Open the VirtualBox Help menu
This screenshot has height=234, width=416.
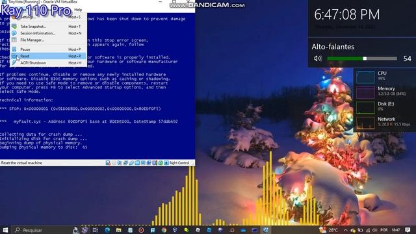(78, 10)
